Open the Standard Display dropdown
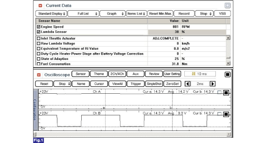Screen dimensions: 266x143 (51, 14)
